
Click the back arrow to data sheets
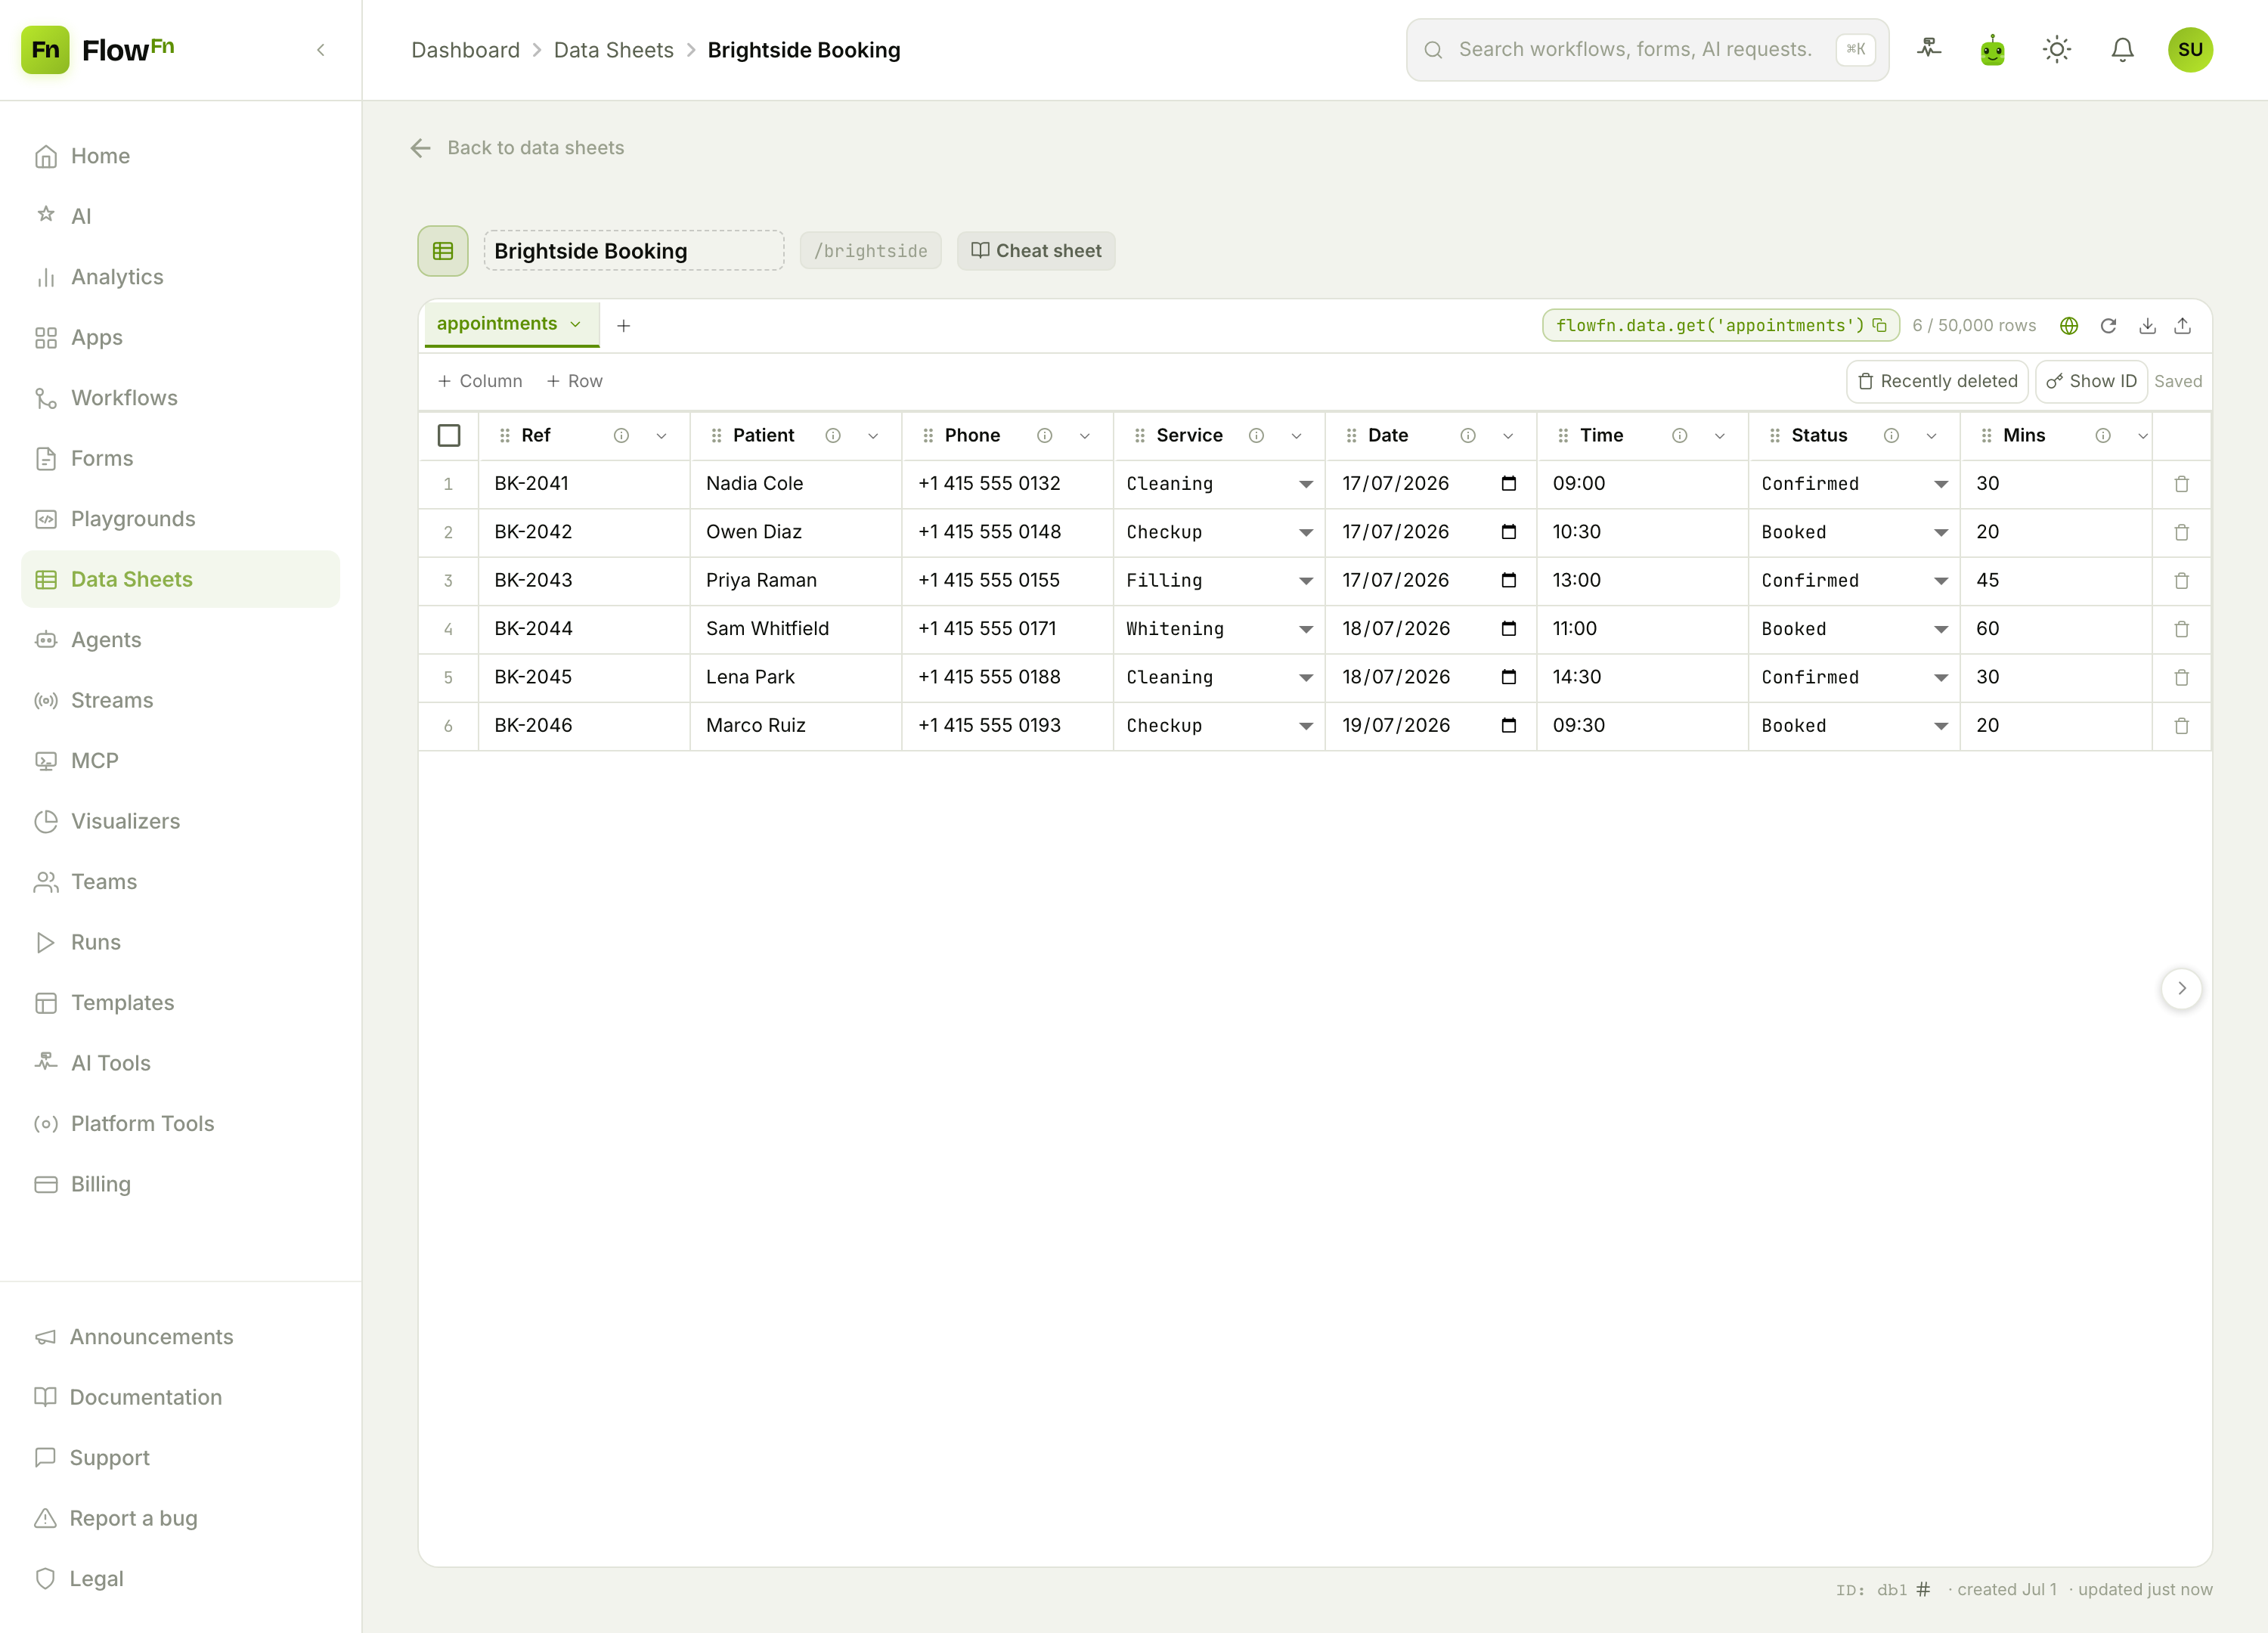point(421,148)
